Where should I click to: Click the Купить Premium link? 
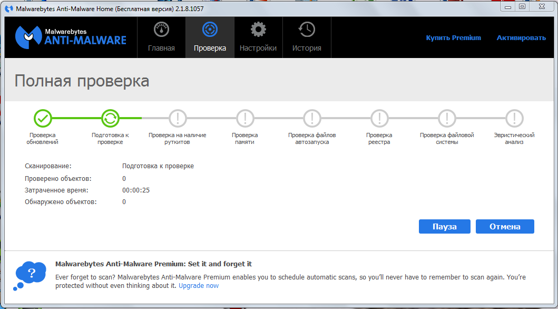click(x=453, y=38)
